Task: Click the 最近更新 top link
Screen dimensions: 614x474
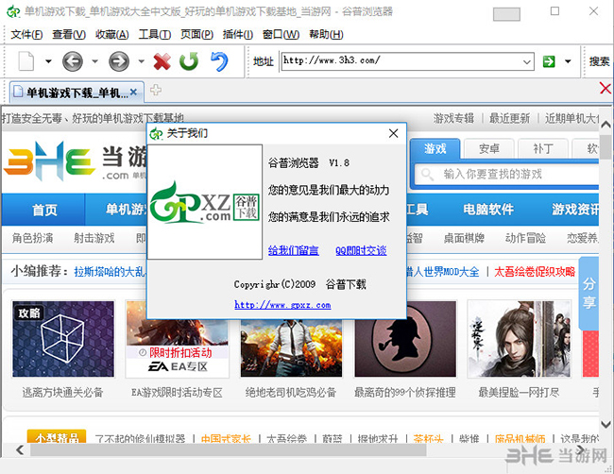Action: 509,118
